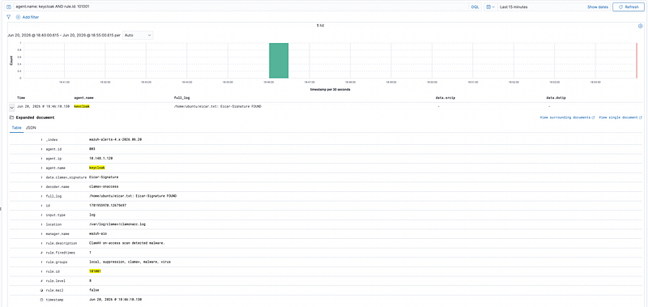Viewport: 648px width, 307px height.
Task: Click the ClamAV on-access scan description
Action: (x=126, y=243)
